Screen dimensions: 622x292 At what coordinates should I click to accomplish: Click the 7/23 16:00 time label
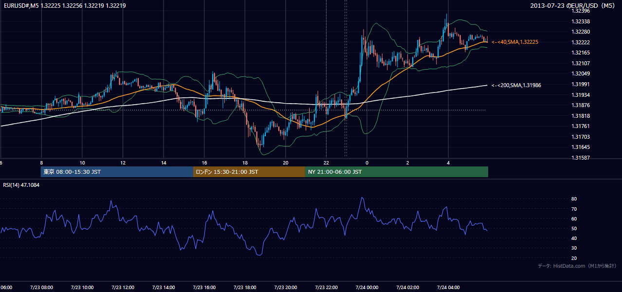click(x=204, y=287)
